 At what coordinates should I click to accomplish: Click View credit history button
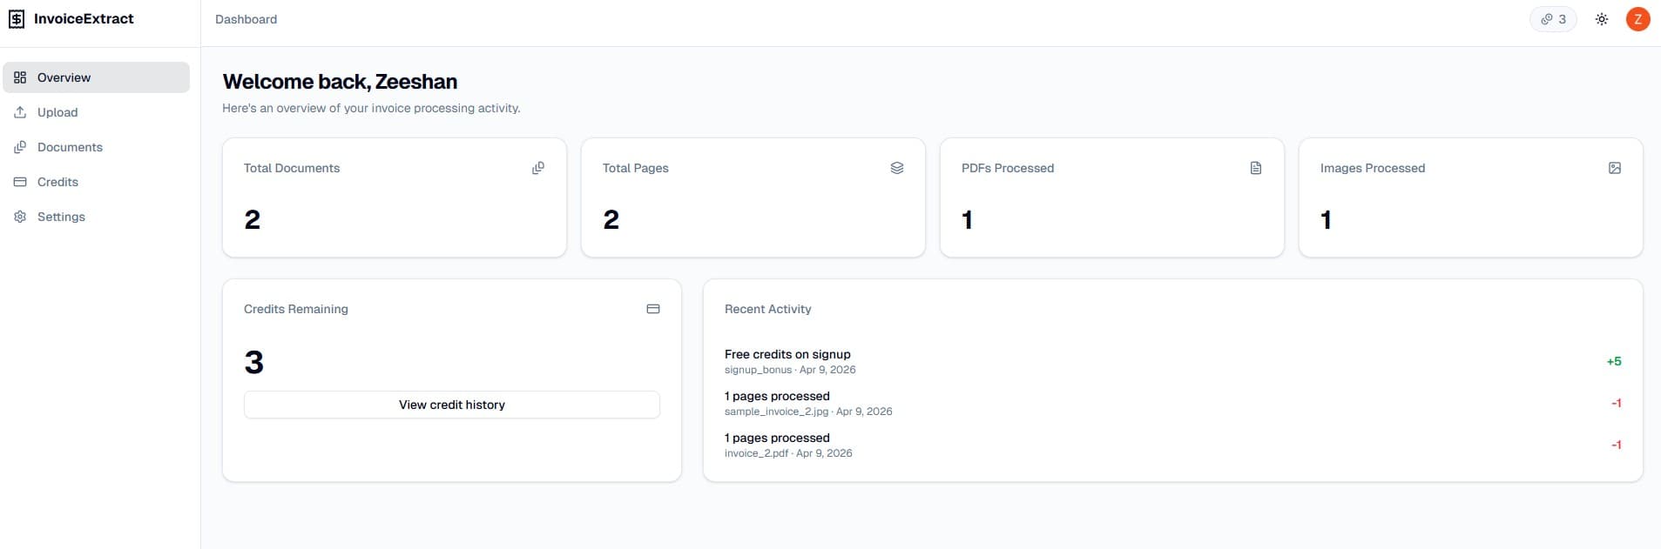(x=452, y=405)
